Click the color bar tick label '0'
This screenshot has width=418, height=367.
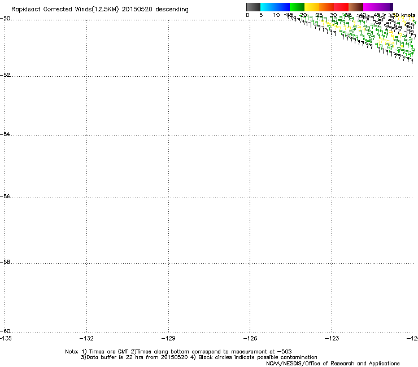click(247, 15)
